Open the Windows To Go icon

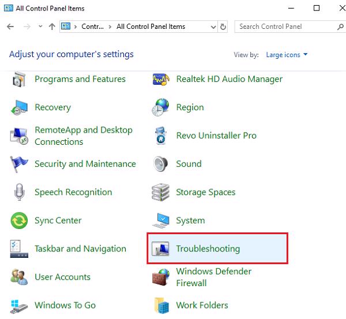click(19, 306)
